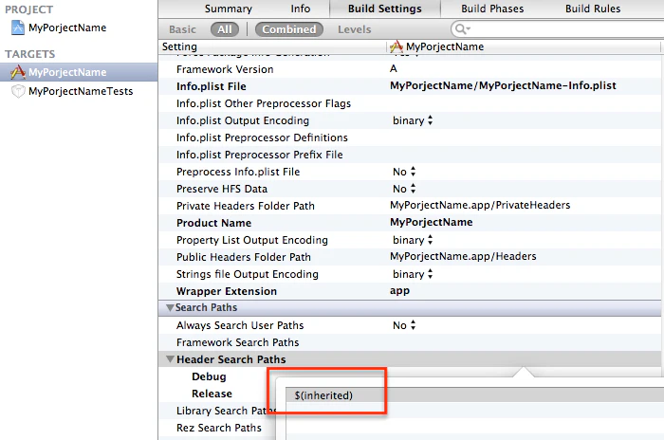Select the Debug configuration row

point(209,376)
